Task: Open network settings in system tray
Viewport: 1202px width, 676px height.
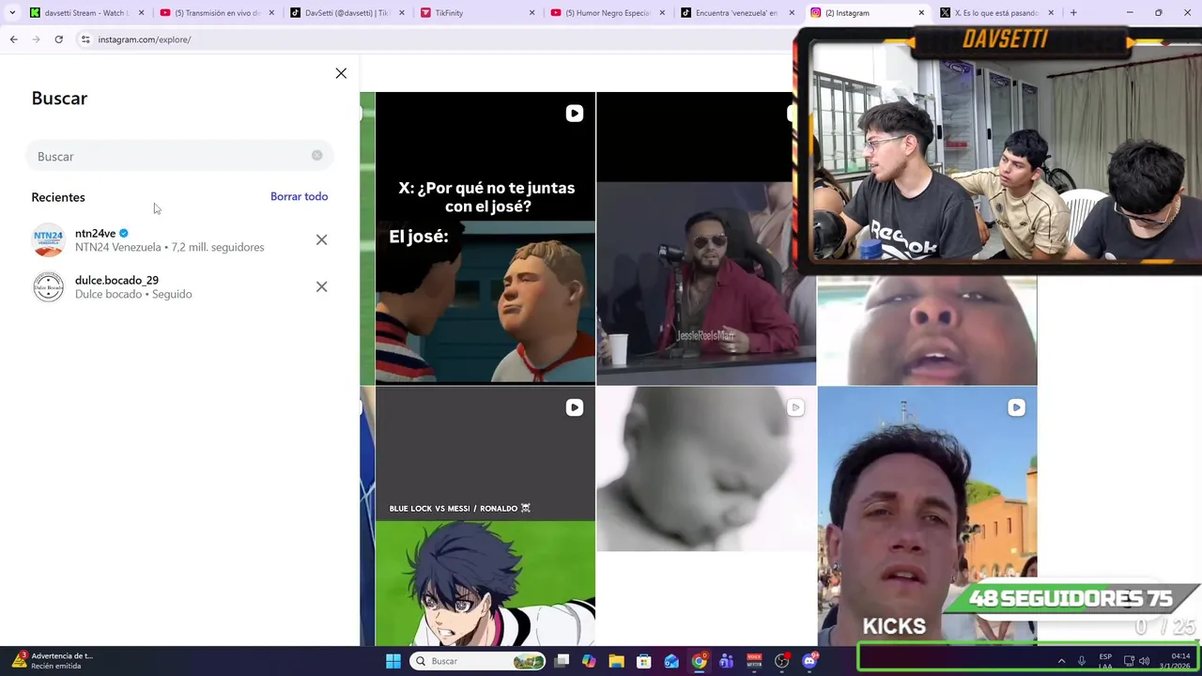Action: pos(1129,661)
